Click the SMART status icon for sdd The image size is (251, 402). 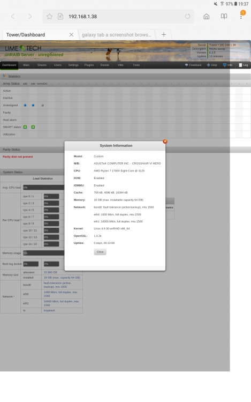click(x=25, y=127)
